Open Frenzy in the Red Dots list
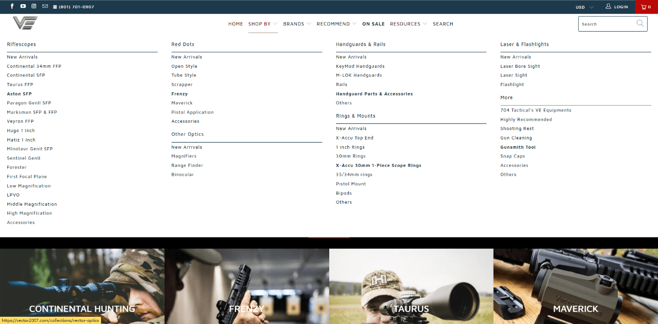 (x=180, y=94)
